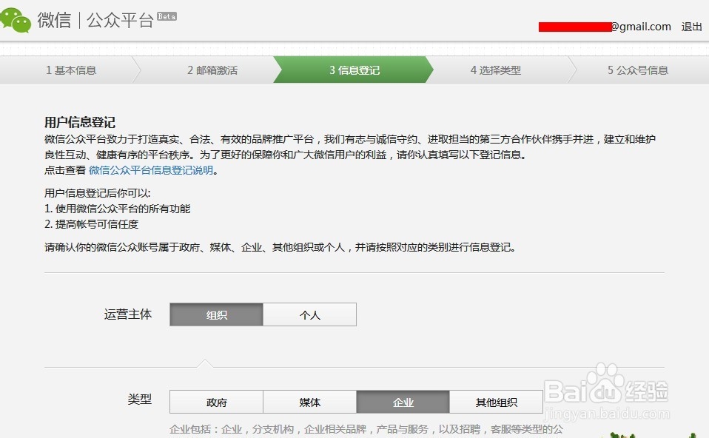Click the Beta badge next to 公众平台
709x438 pixels.
click(167, 17)
